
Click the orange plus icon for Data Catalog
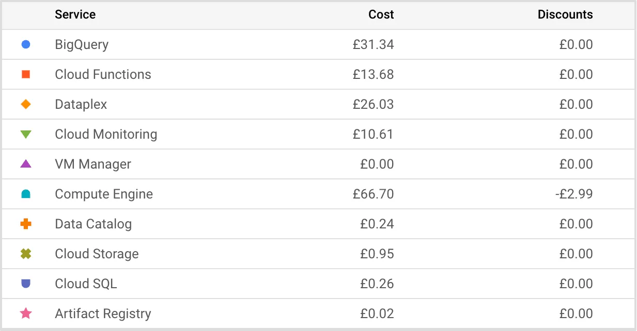pos(26,224)
